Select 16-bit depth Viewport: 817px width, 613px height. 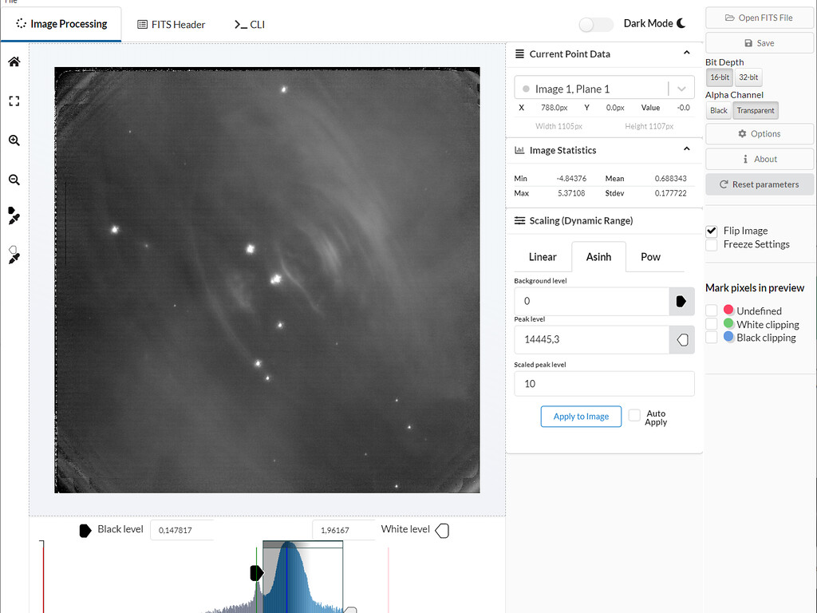click(720, 77)
